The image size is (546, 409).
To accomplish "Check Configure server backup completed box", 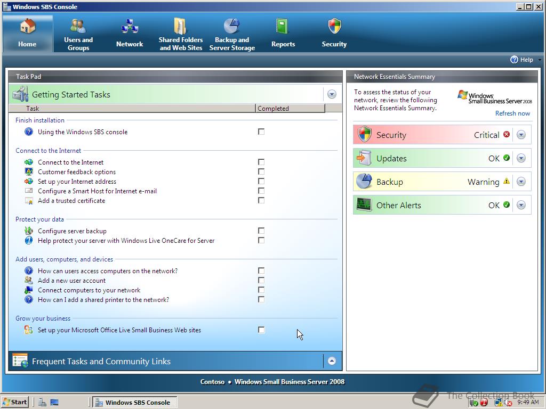I will point(261,231).
